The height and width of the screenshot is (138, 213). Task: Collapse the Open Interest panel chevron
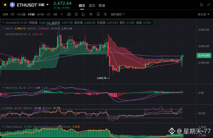pyautogui.click(x=3, y=127)
